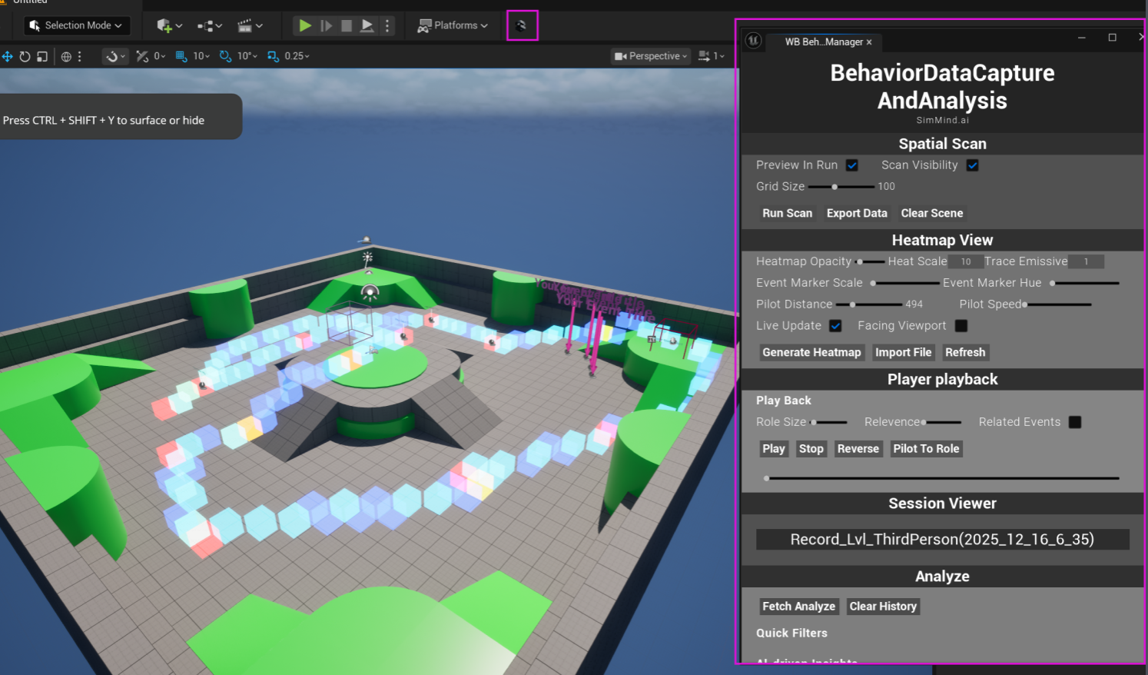The width and height of the screenshot is (1148, 675).
Task: Open the Selection Mode dropdown
Action: 76,25
